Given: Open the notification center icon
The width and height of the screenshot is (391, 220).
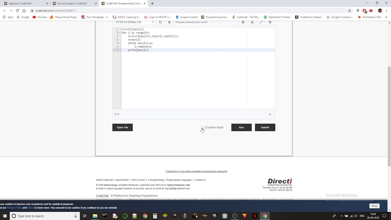Looking at the screenshot, I should pyautogui.click(x=384, y=216).
